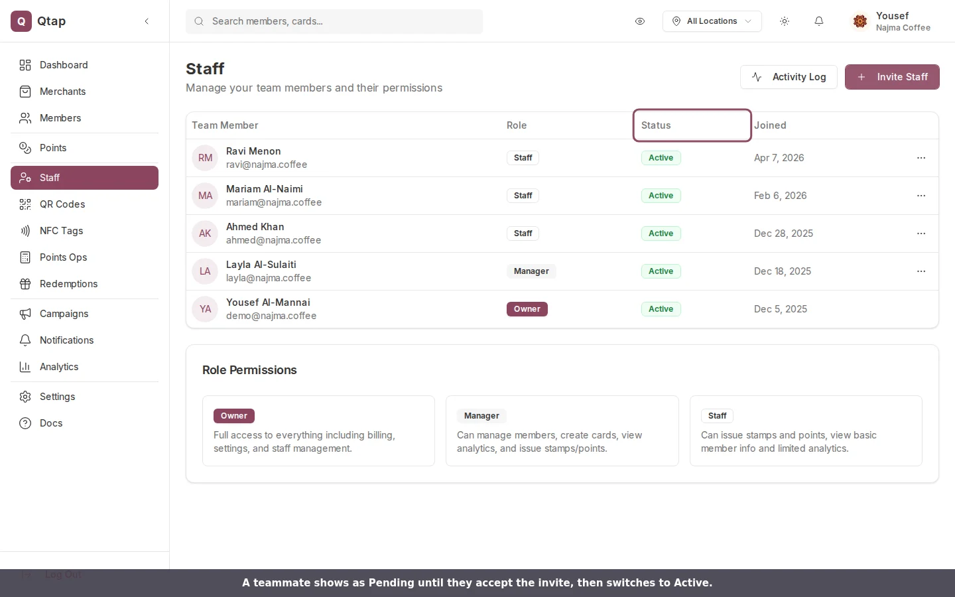This screenshot has width=955, height=597.
Task: Click the Yousef profile avatar
Action: click(860, 21)
